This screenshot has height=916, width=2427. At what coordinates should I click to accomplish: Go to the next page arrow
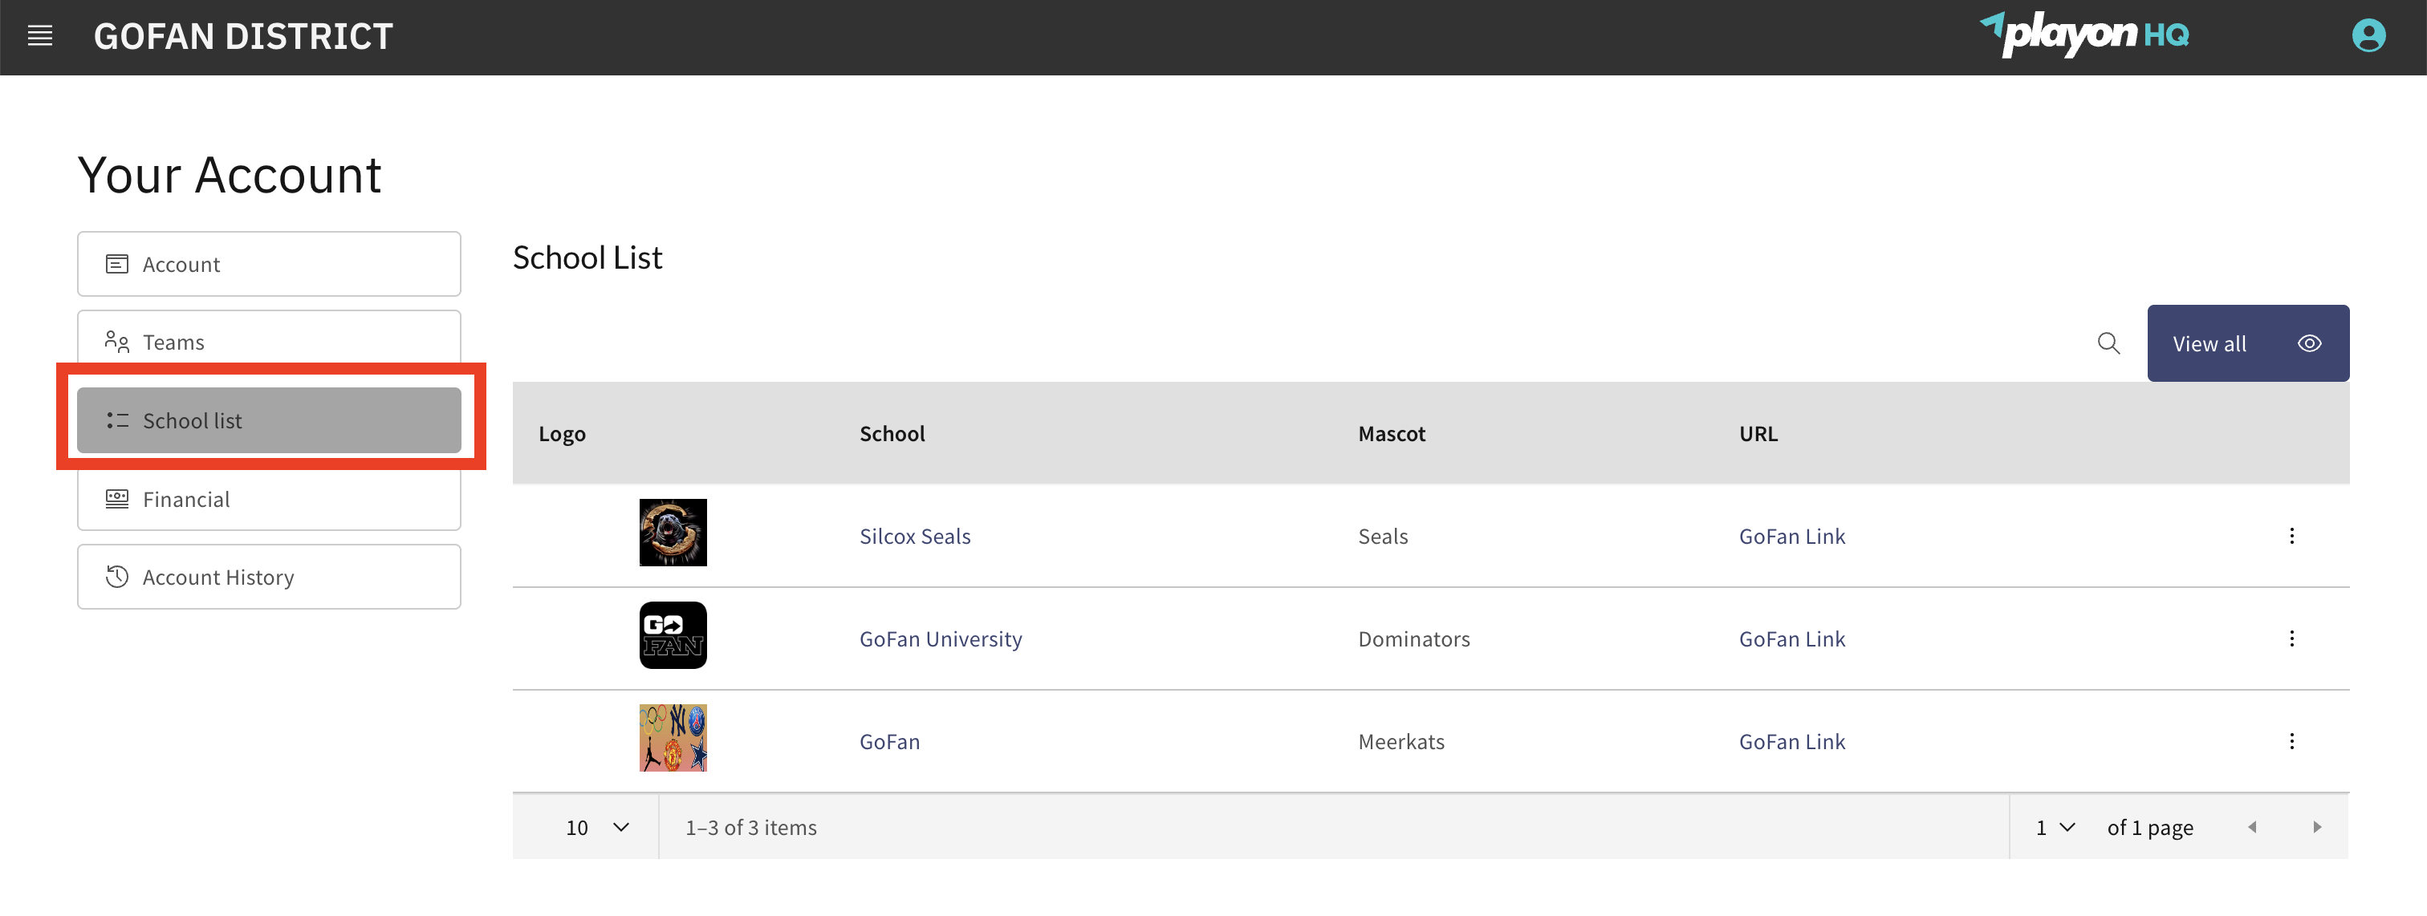2317,828
